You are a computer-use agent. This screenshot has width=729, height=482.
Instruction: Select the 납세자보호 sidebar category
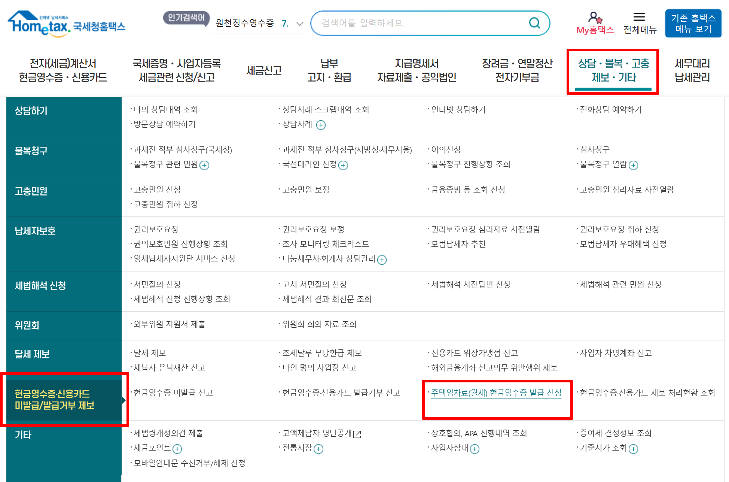(34, 231)
